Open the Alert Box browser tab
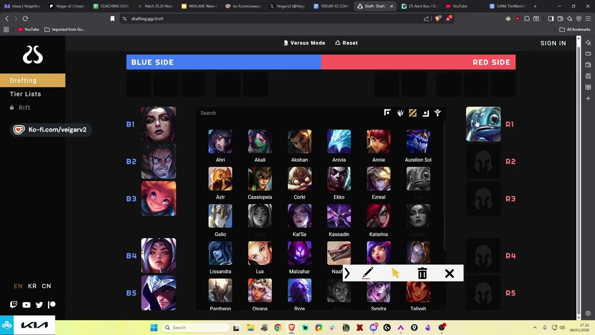The image size is (595, 335). (x=419, y=6)
